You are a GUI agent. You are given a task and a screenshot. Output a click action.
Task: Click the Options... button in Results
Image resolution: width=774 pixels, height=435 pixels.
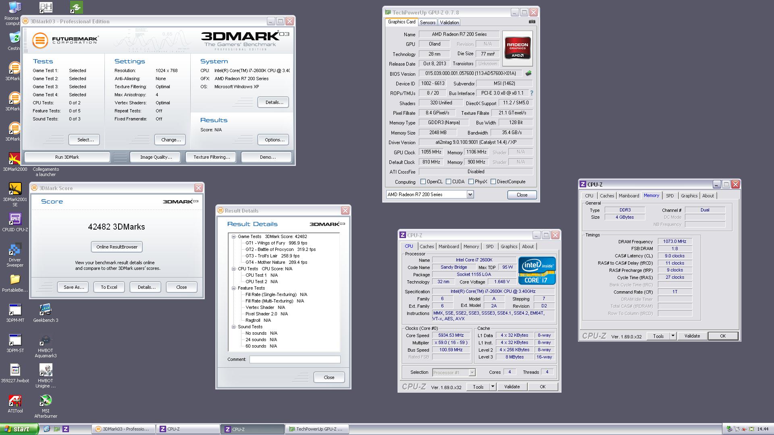pos(274,140)
